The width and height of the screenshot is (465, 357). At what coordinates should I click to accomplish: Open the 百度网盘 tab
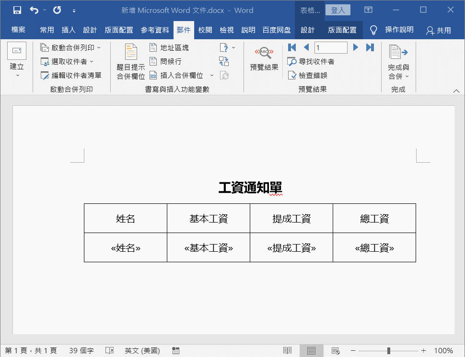coord(277,30)
